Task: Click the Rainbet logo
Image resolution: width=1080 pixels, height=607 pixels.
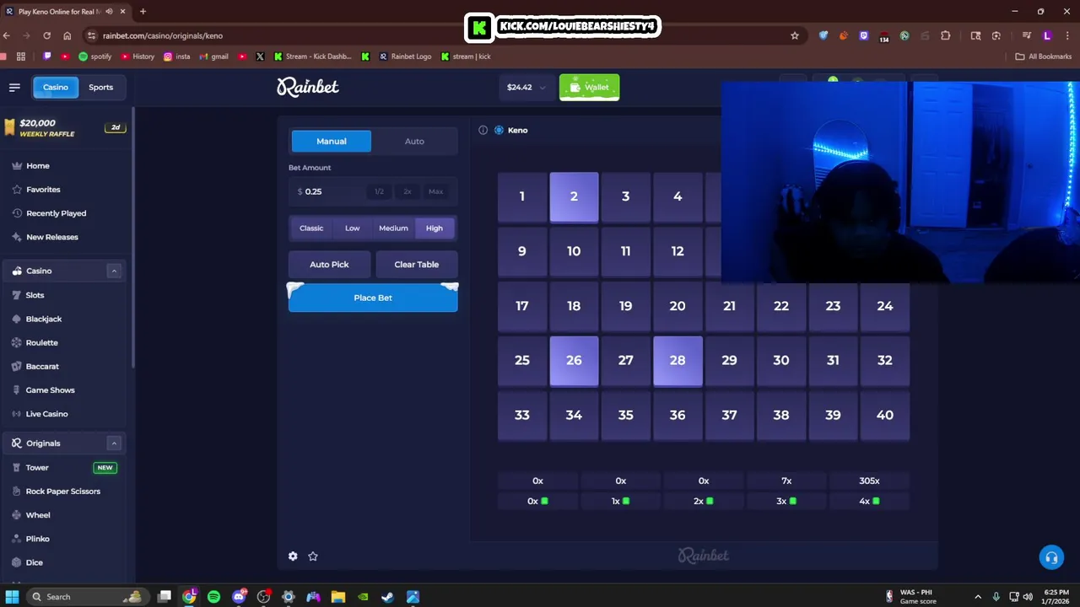Action: pyautogui.click(x=308, y=87)
